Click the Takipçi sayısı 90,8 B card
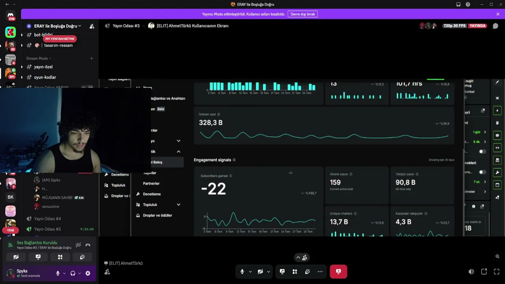The height and width of the screenshot is (284, 505). pyautogui.click(x=422, y=185)
